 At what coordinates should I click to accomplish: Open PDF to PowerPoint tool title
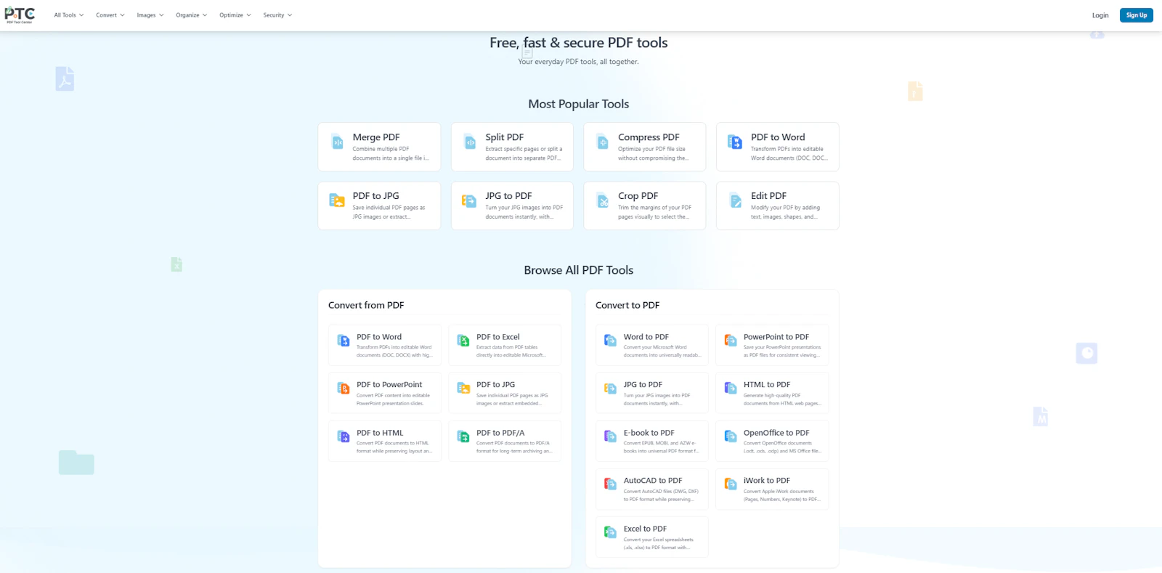tap(389, 385)
